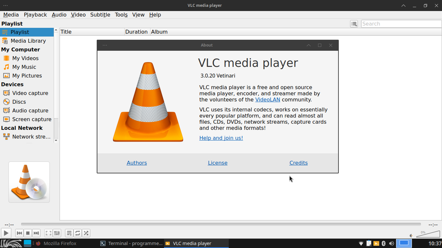This screenshot has height=248, width=442.
Task: Select Network streams in sidebar
Action: (x=27, y=137)
